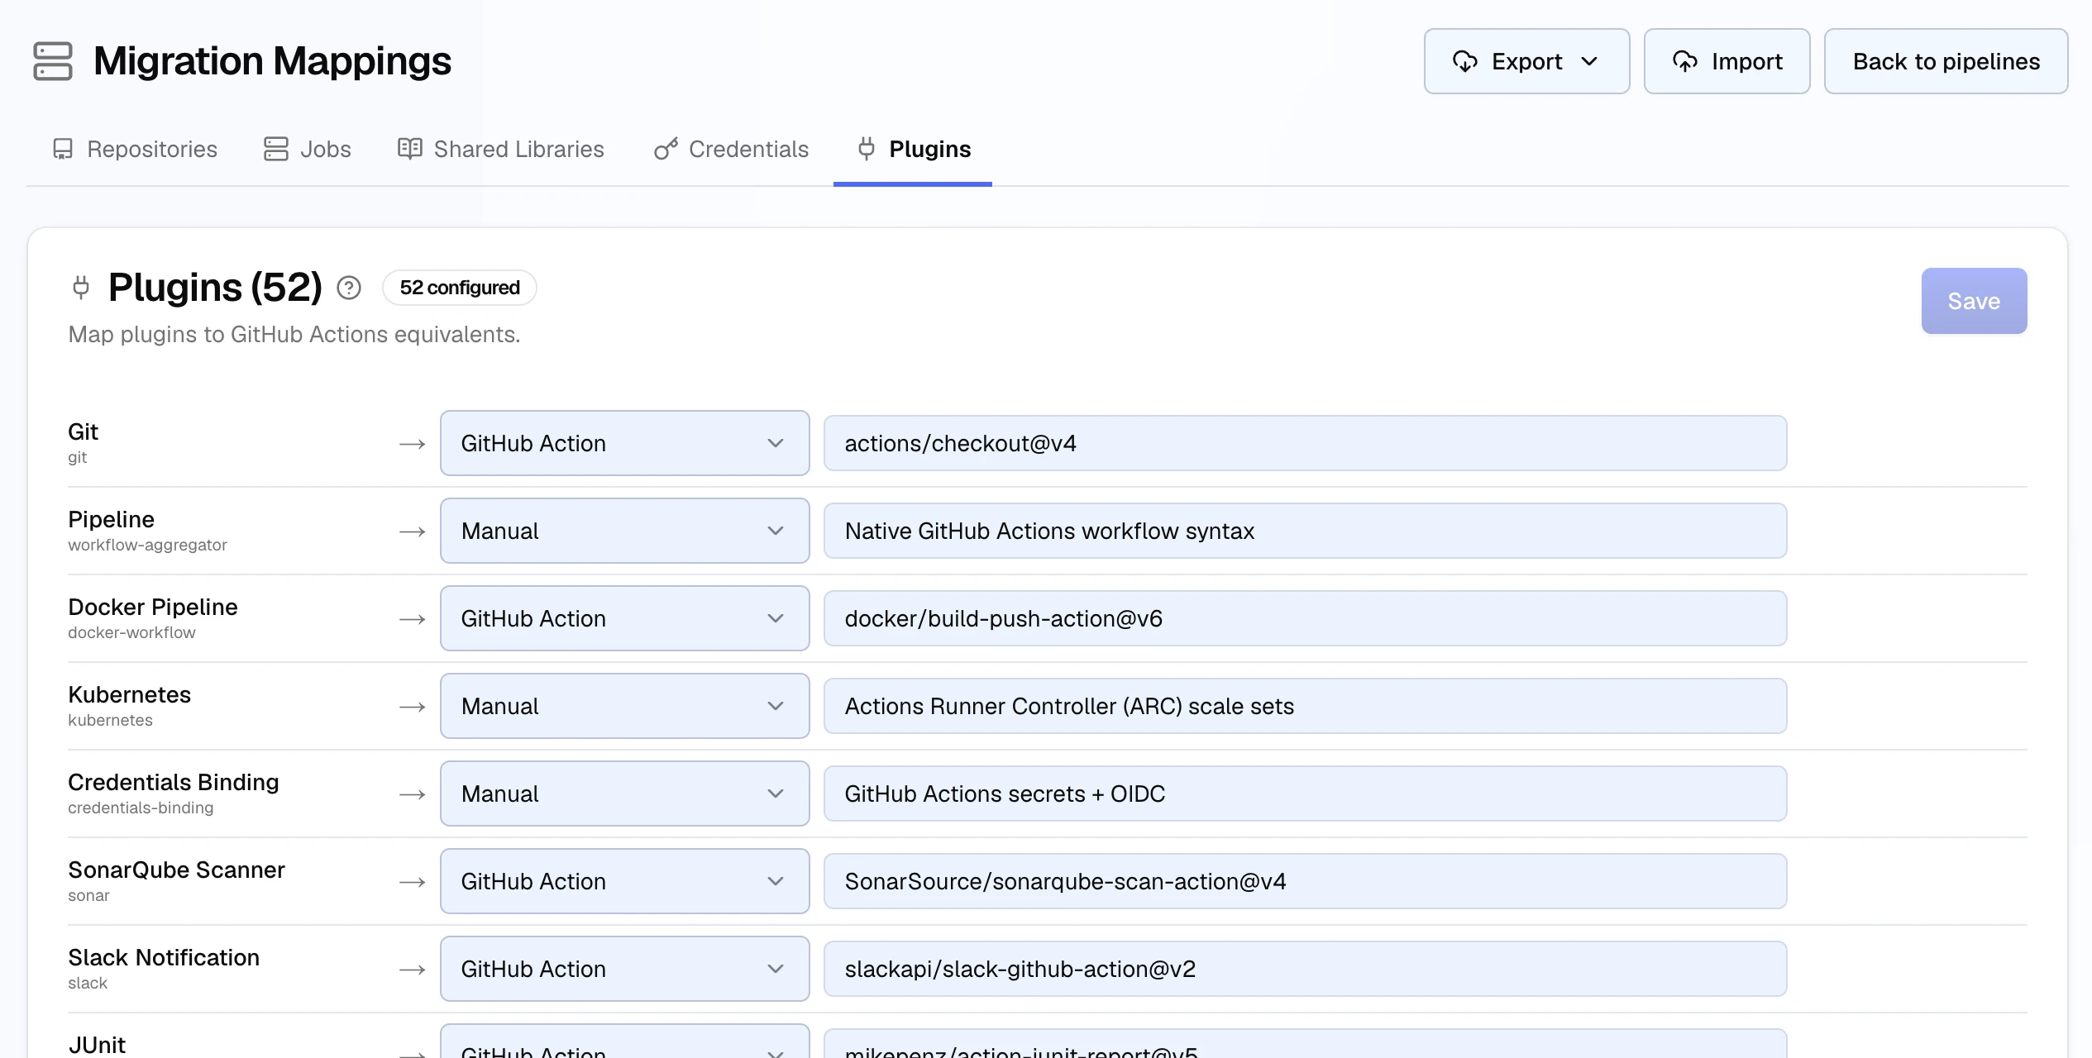Click the JUnit plugin name

(97, 1045)
